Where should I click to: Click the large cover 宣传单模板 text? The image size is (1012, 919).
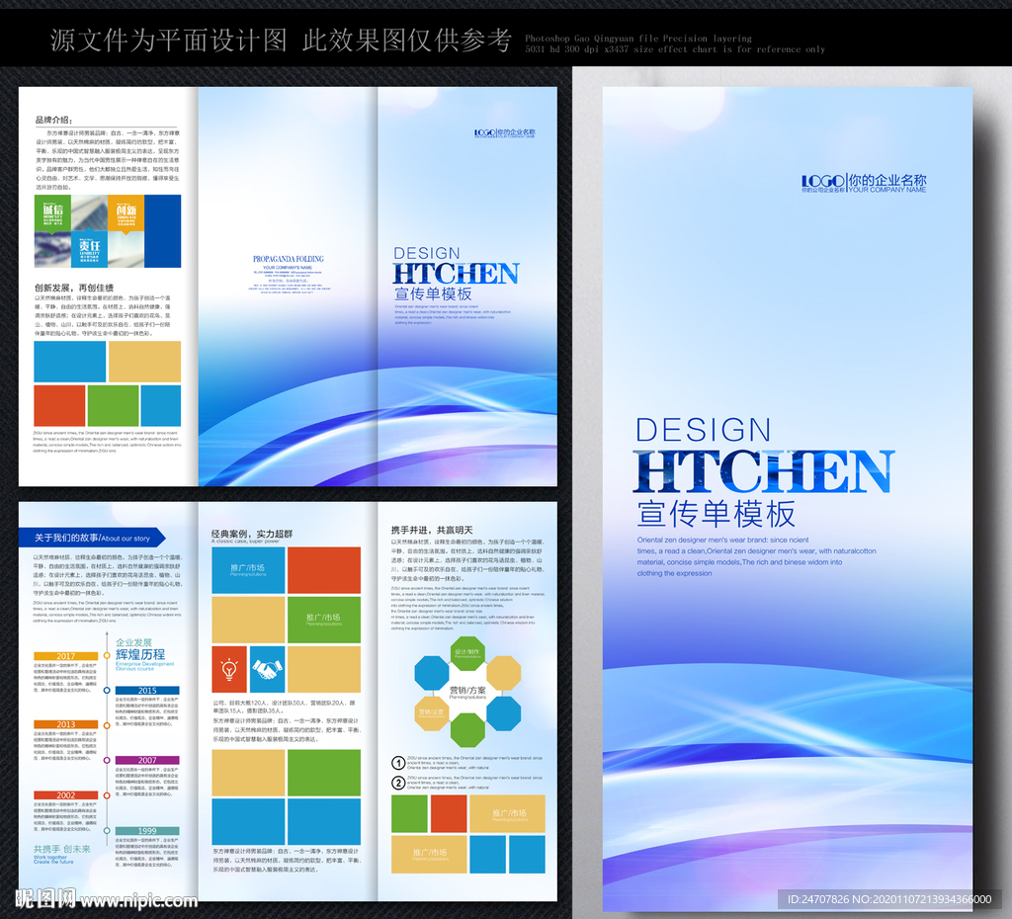pos(716,515)
